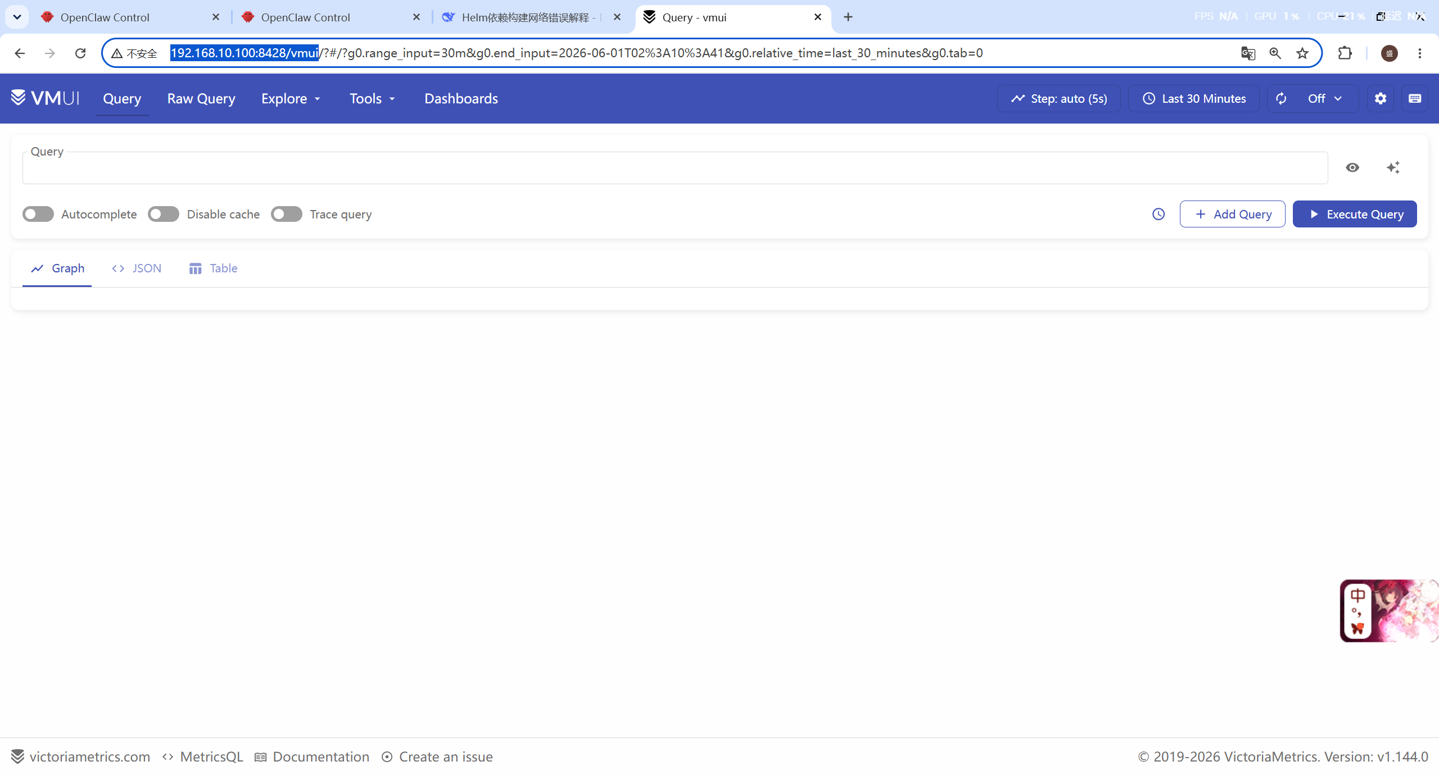Click Add Query button

pos(1233,214)
